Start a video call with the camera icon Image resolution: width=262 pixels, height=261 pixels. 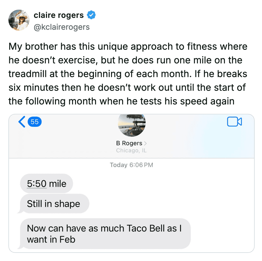click(234, 122)
